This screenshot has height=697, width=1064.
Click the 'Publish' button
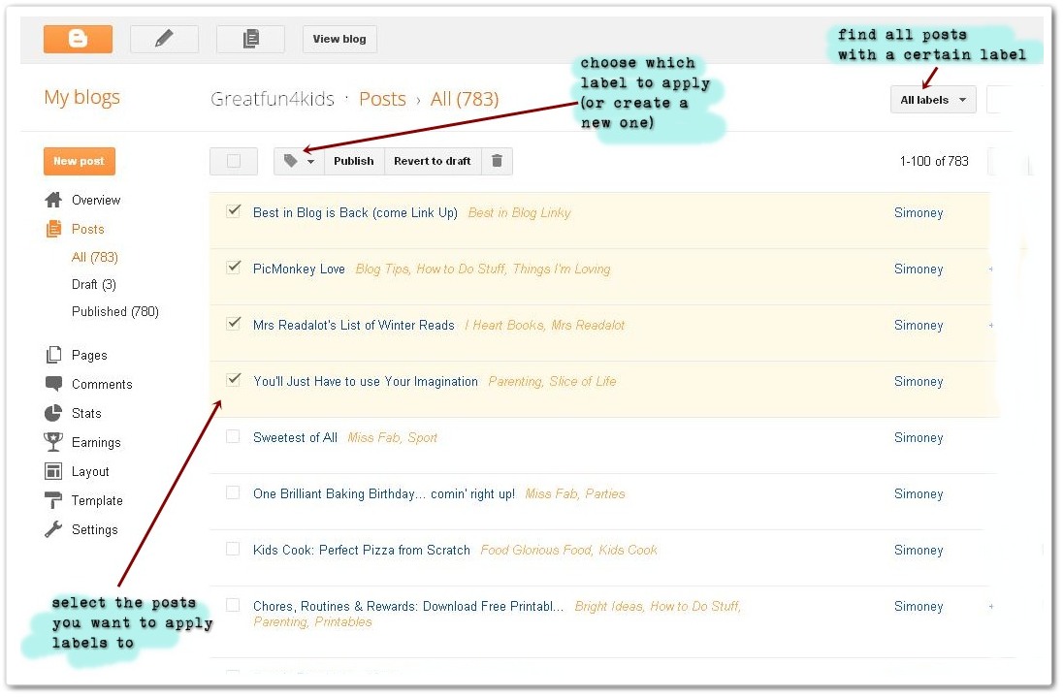tap(353, 161)
